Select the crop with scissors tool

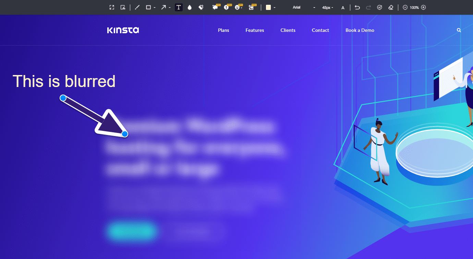click(123, 8)
